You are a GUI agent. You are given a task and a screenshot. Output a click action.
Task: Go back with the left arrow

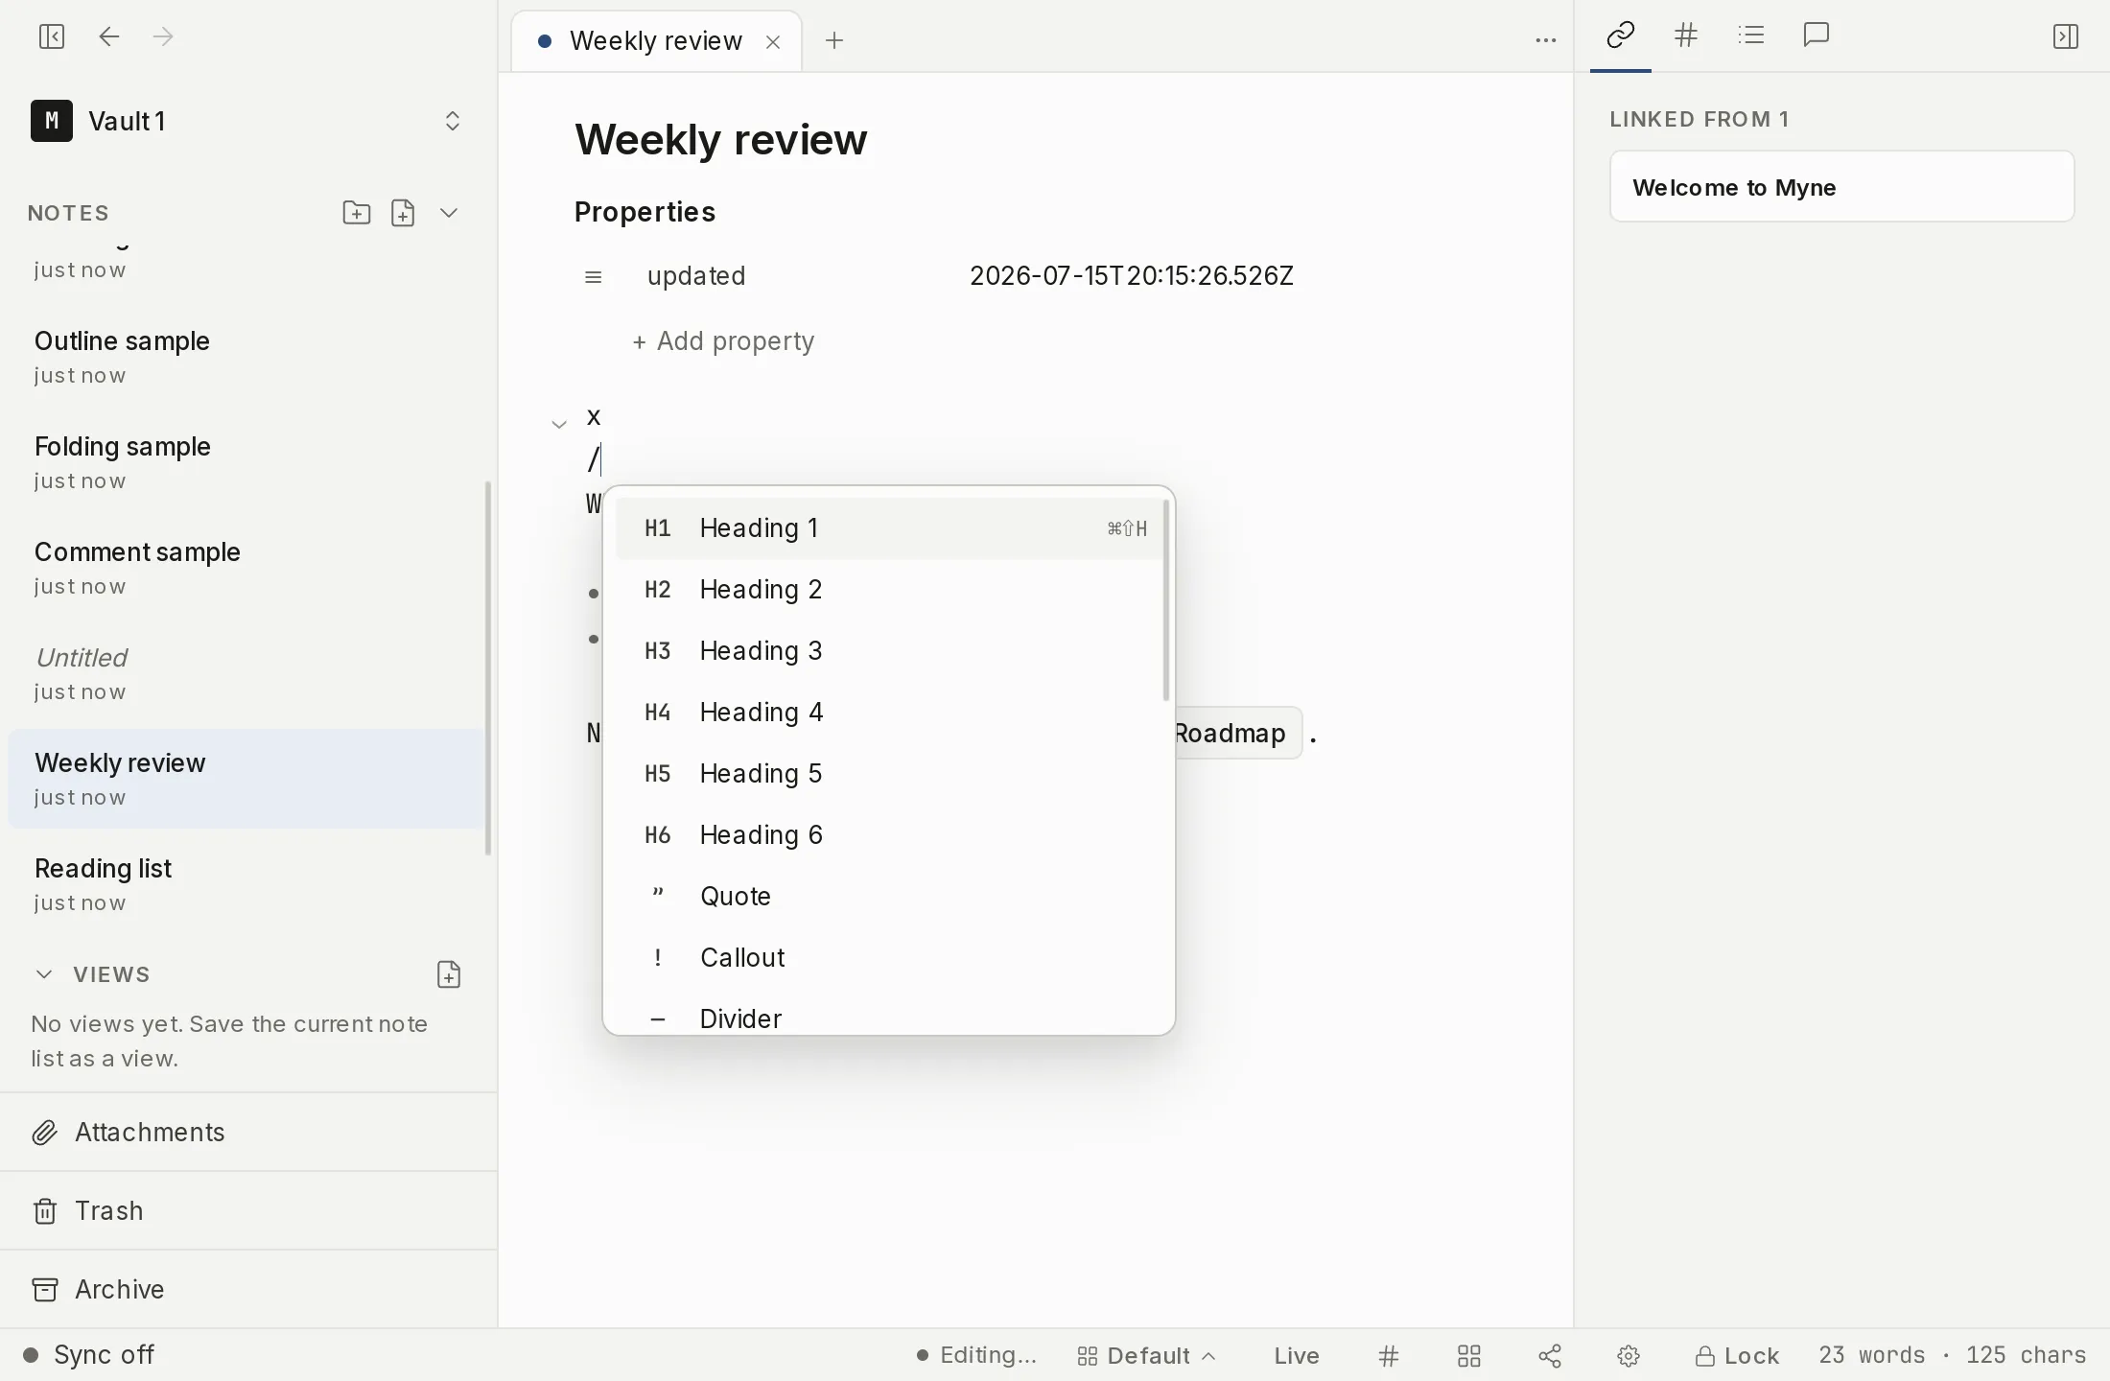(x=109, y=37)
